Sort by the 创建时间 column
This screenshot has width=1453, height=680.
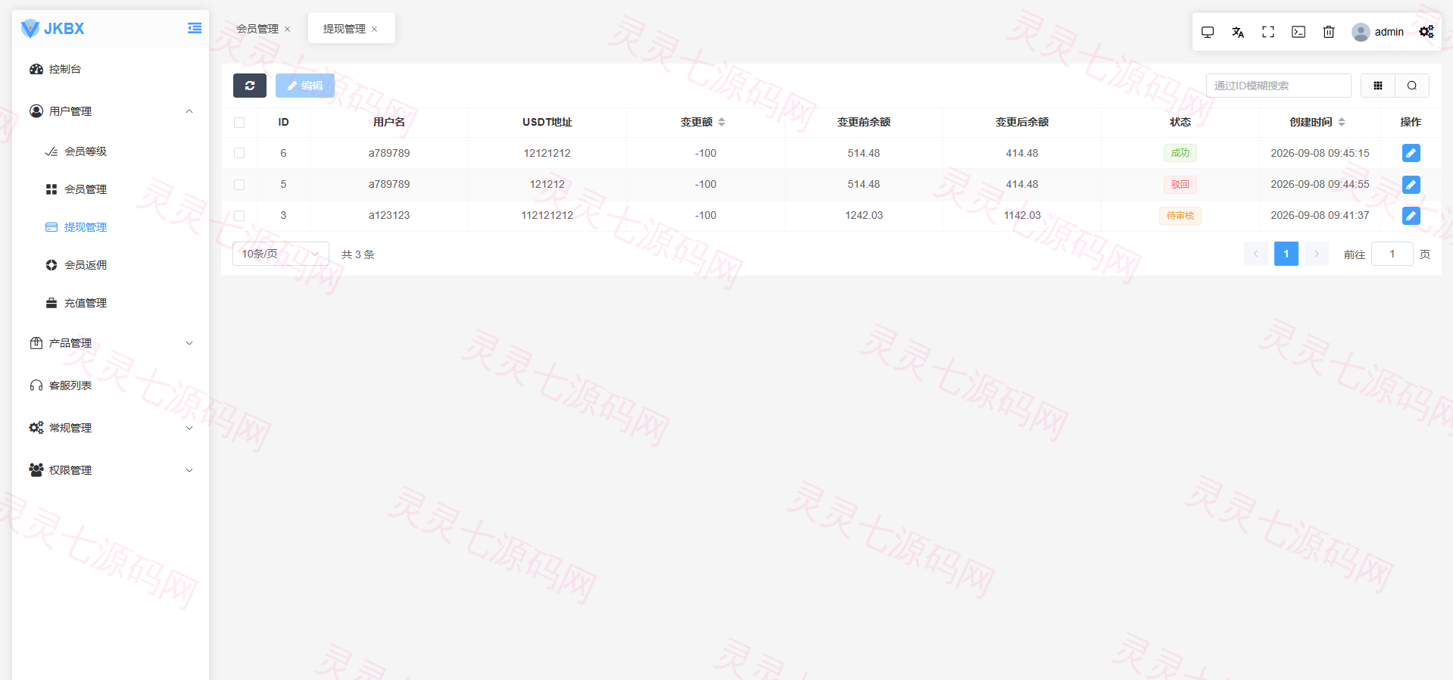tap(1342, 122)
